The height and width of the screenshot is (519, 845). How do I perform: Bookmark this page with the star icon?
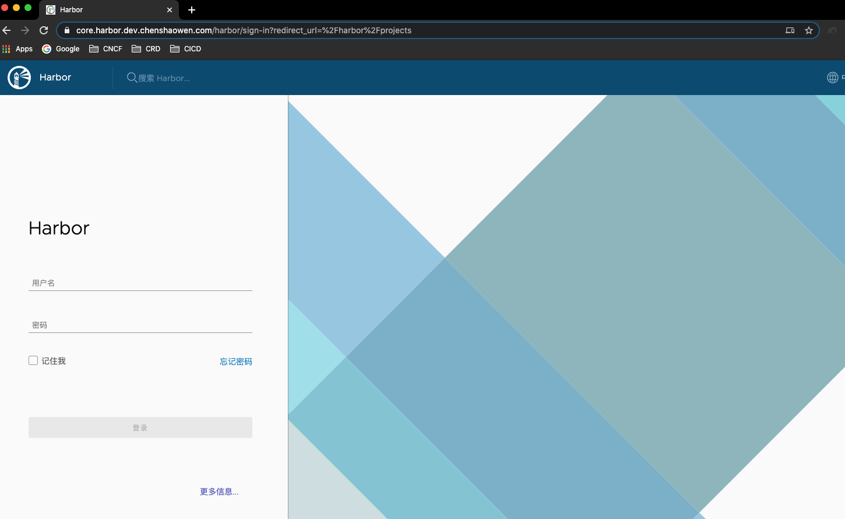click(809, 30)
